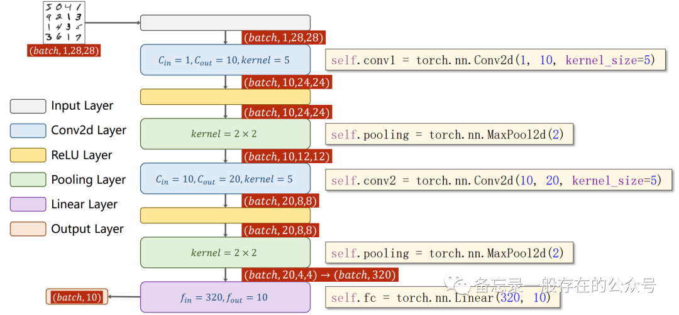Image resolution: width=679 pixels, height=315 pixels.
Task: Click the 'Pooling Layer' legend text
Action: [x=89, y=179]
